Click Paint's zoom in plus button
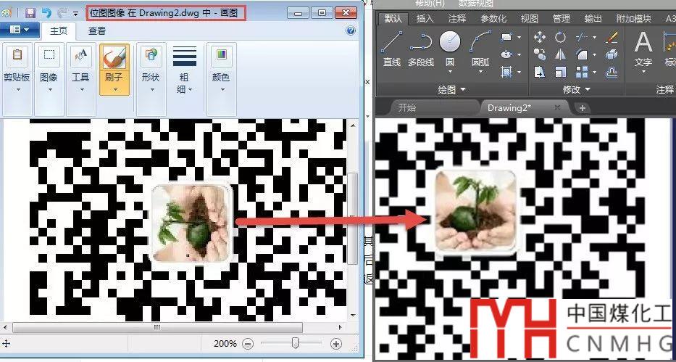 pyautogui.click(x=336, y=344)
